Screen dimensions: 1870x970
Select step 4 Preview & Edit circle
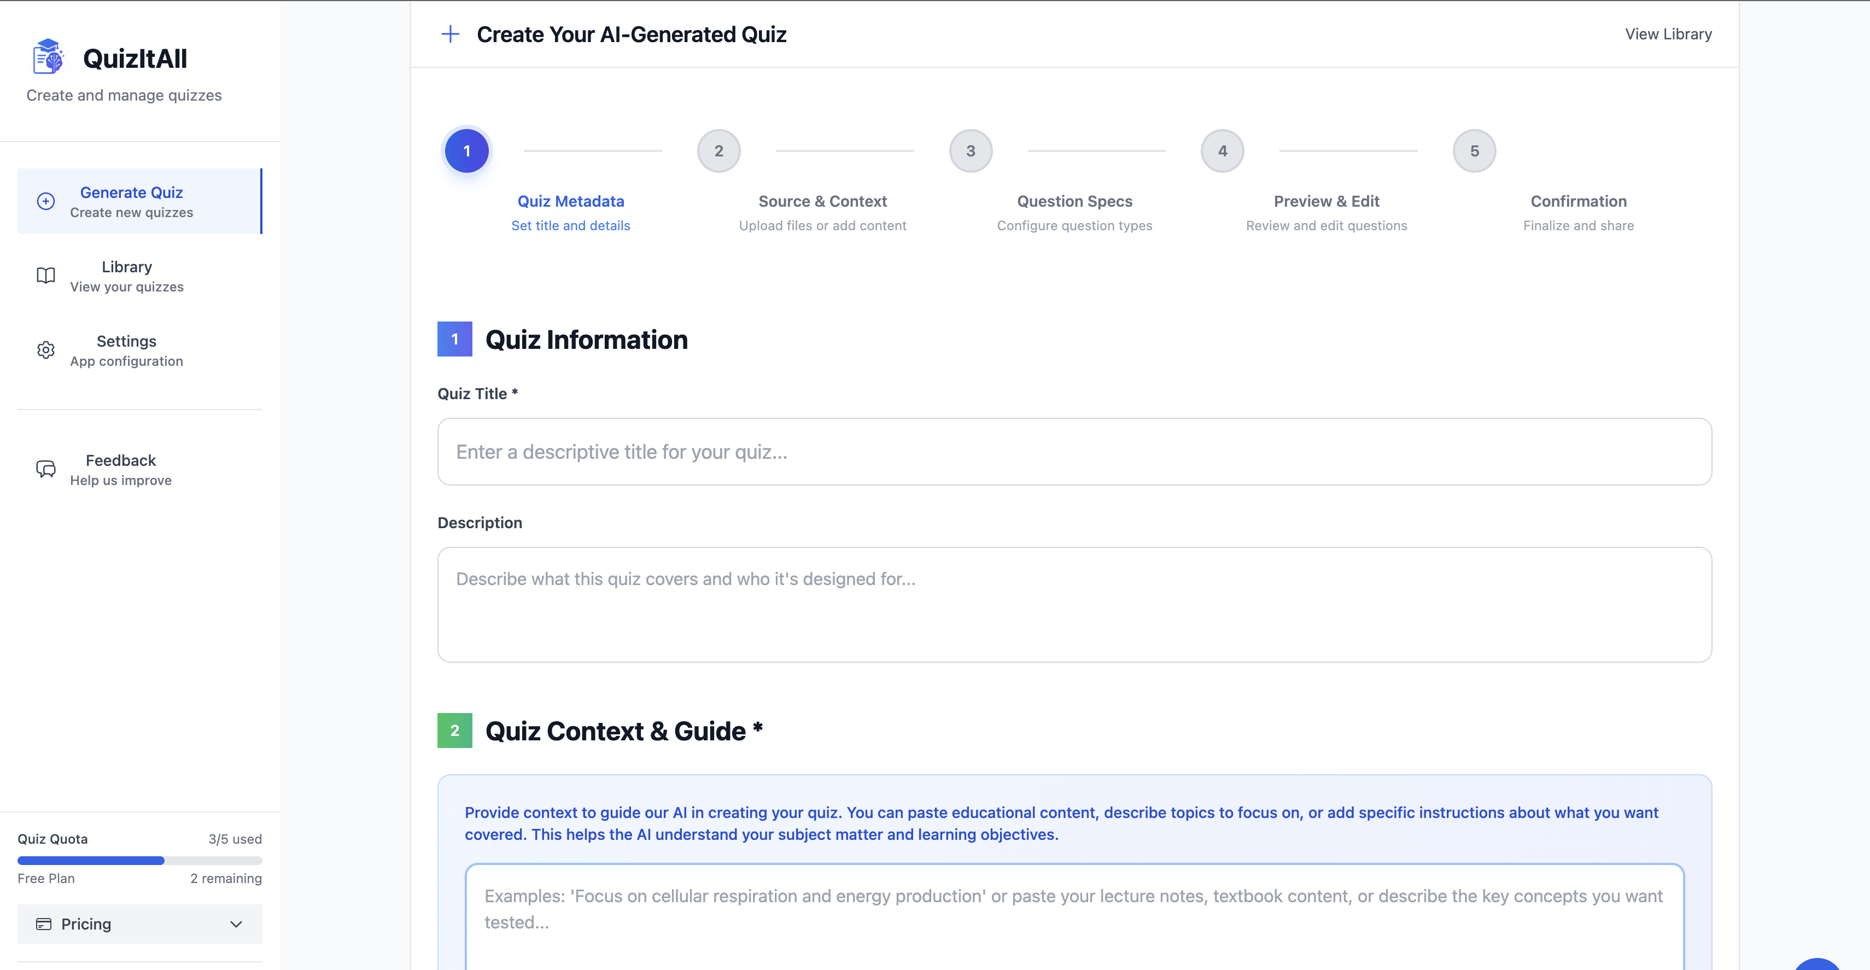[1222, 150]
